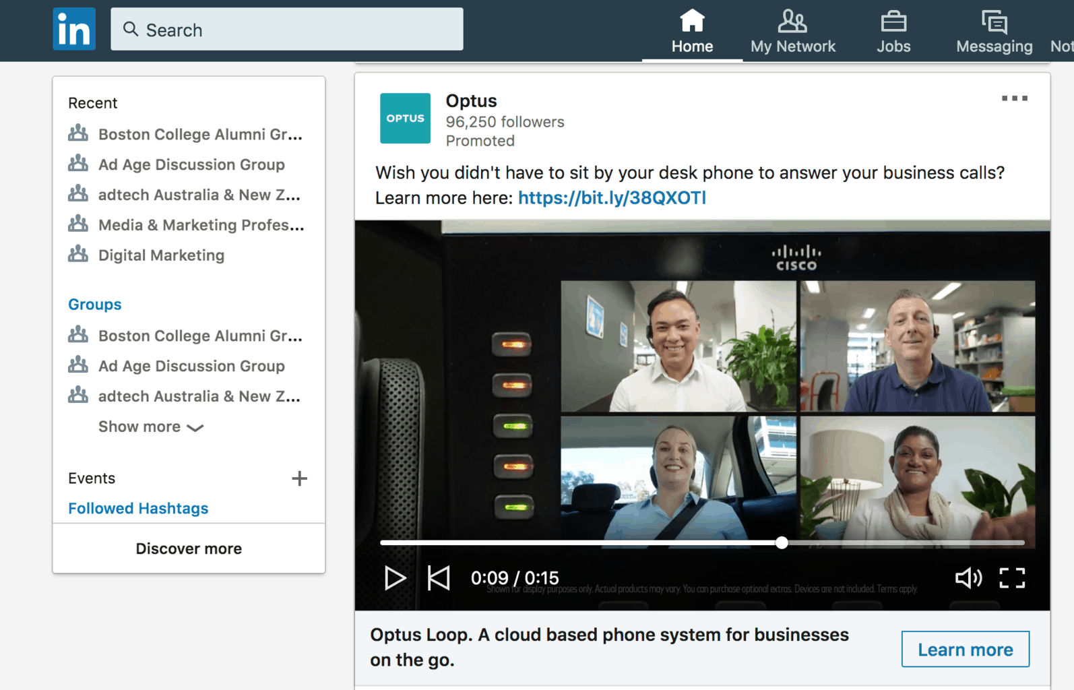Open the Jobs tab
This screenshot has height=690, width=1074.
point(893,31)
